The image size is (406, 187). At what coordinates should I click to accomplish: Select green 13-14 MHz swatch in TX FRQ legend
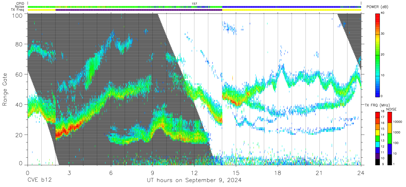click(377, 139)
